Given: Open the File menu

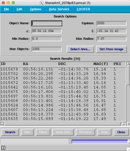Looking at the screenshot, I should [x=6, y=9].
